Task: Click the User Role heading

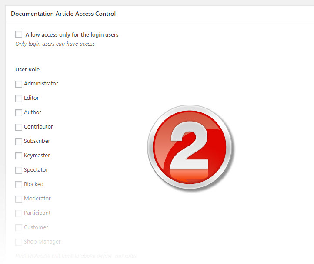Action: pyautogui.click(x=27, y=69)
